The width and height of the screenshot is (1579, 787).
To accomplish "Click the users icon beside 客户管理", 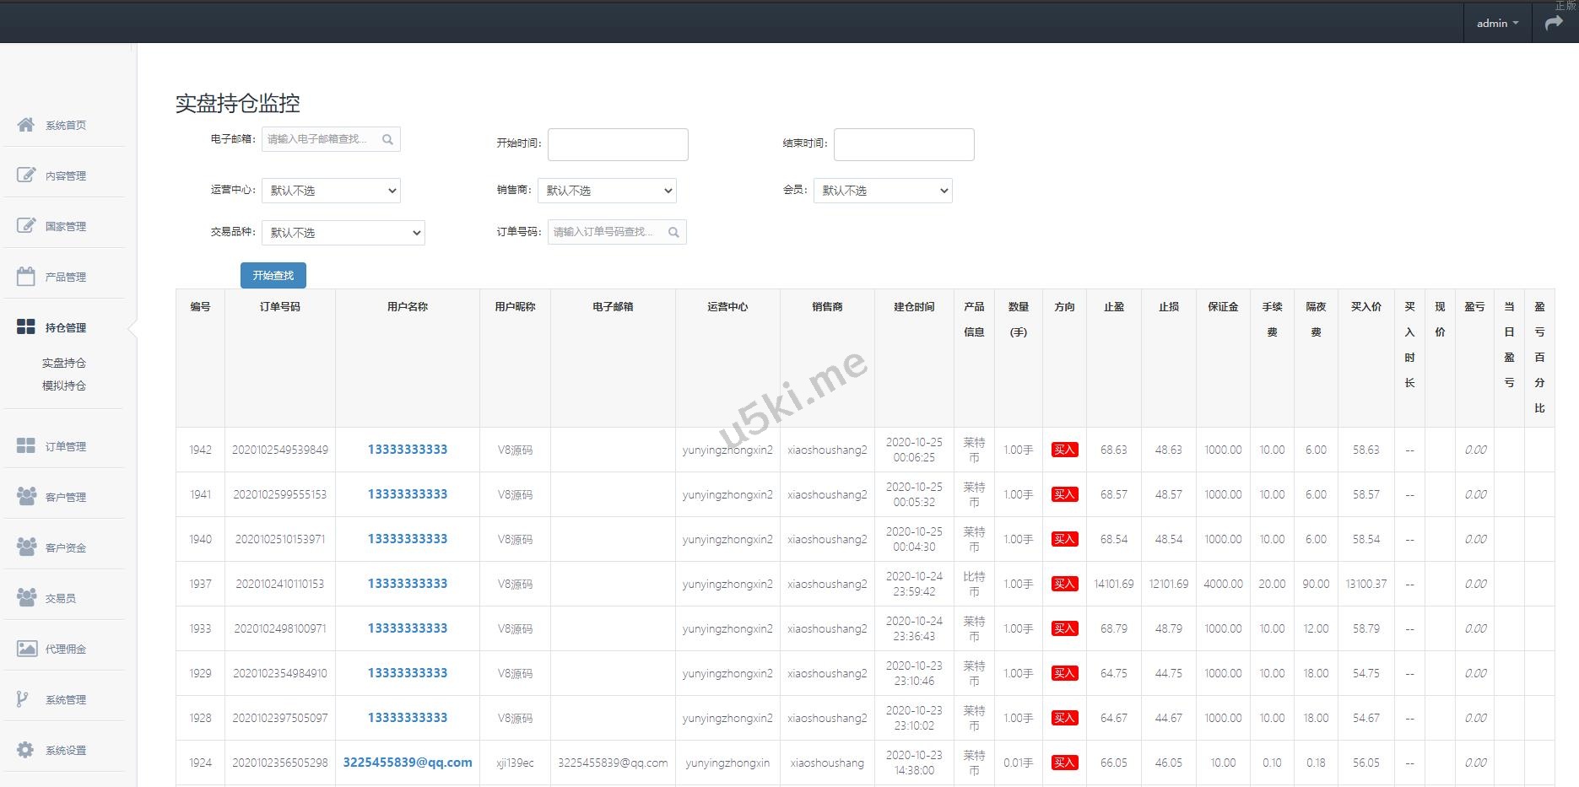I will click(26, 496).
